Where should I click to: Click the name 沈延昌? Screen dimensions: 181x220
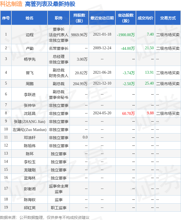click(29, 113)
